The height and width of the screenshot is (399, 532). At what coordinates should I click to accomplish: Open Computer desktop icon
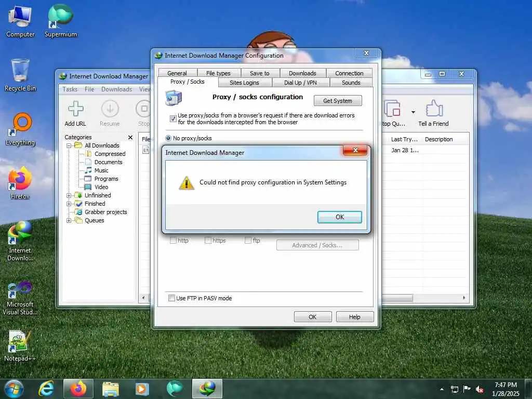click(20, 22)
